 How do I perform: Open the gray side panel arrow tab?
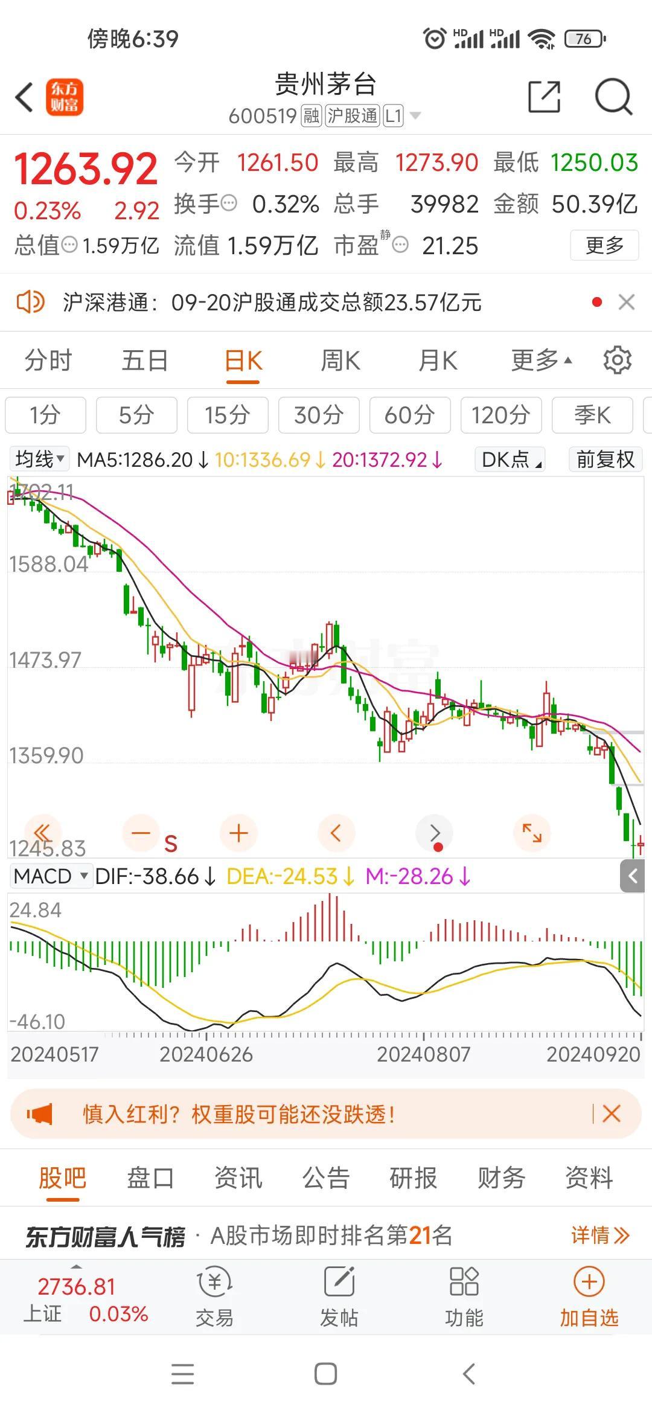633,876
